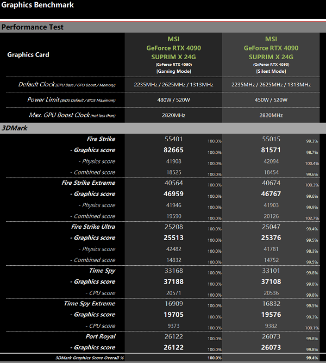
Task: Select the graphics score "37188"
Action: point(173,281)
